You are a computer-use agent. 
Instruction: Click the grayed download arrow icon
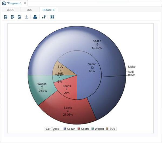click(26, 17)
